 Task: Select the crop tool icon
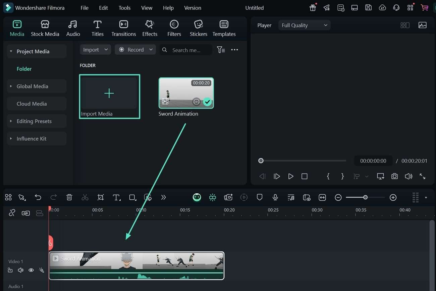tap(101, 197)
